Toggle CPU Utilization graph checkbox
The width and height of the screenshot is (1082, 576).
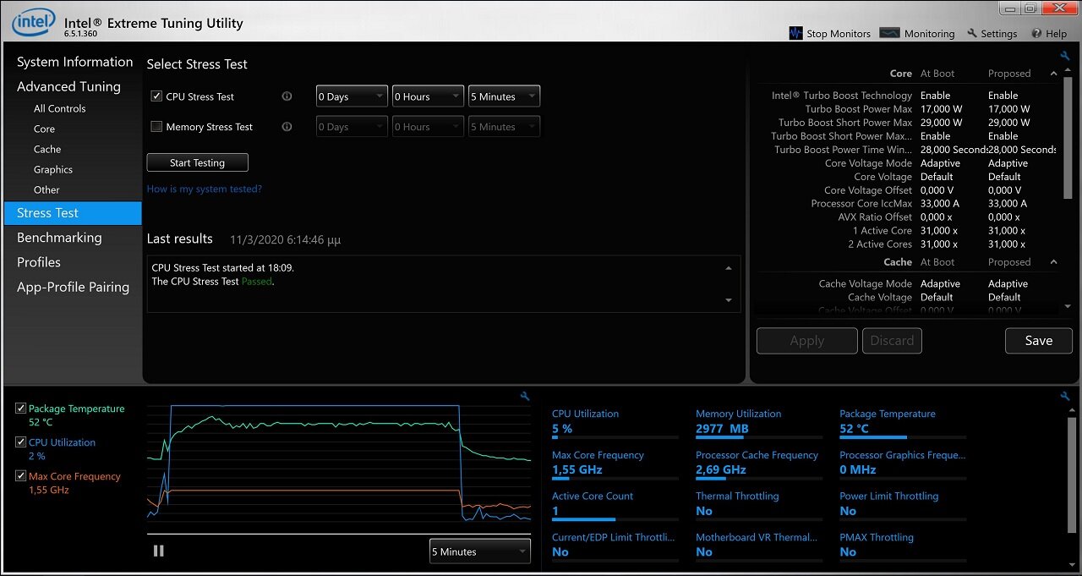(21, 442)
